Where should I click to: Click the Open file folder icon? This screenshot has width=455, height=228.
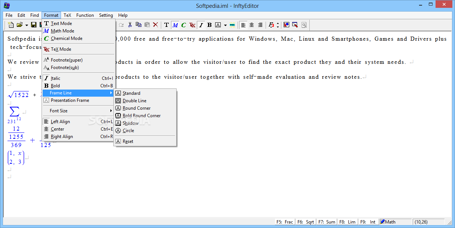(19, 25)
